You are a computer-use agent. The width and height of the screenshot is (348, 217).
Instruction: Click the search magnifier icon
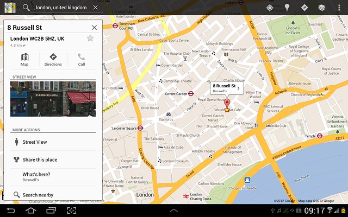pos(26,8)
